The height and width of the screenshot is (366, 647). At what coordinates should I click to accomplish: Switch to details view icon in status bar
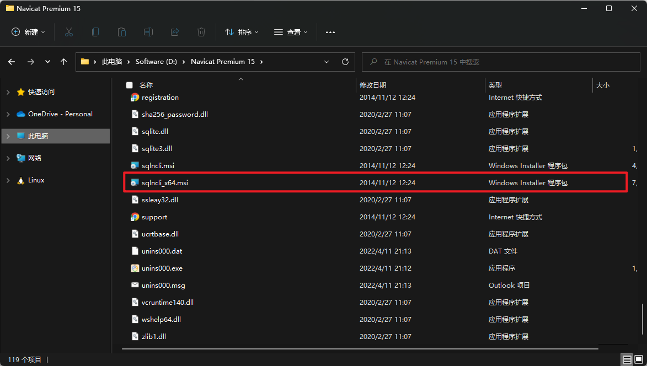click(x=627, y=360)
